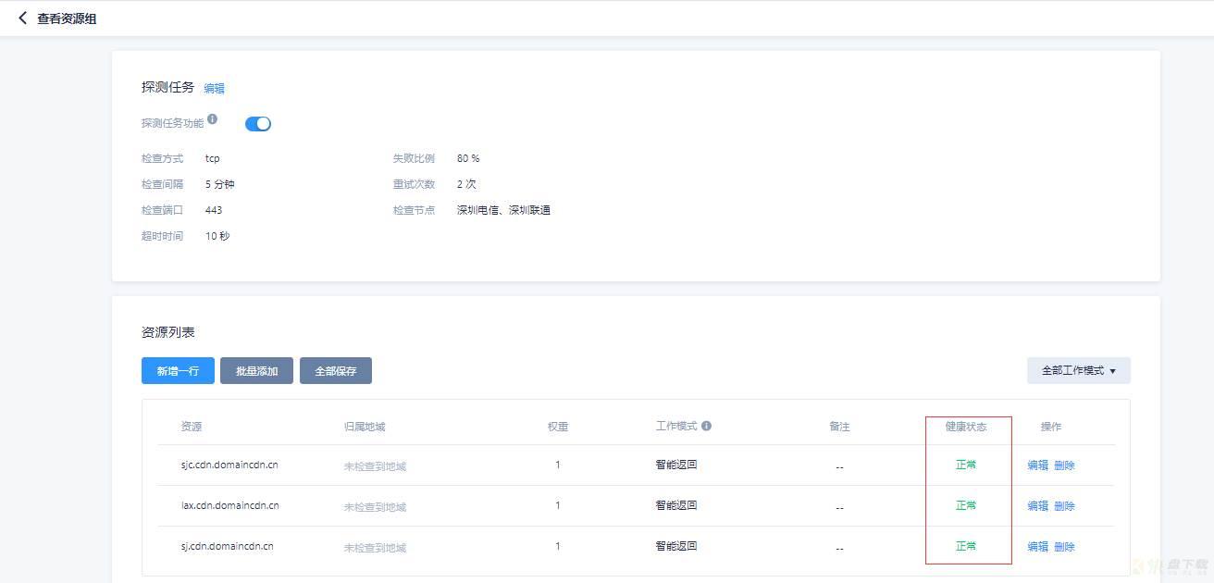Click 正常 status in sjc.cdn.domaincdn.cn row

966,465
